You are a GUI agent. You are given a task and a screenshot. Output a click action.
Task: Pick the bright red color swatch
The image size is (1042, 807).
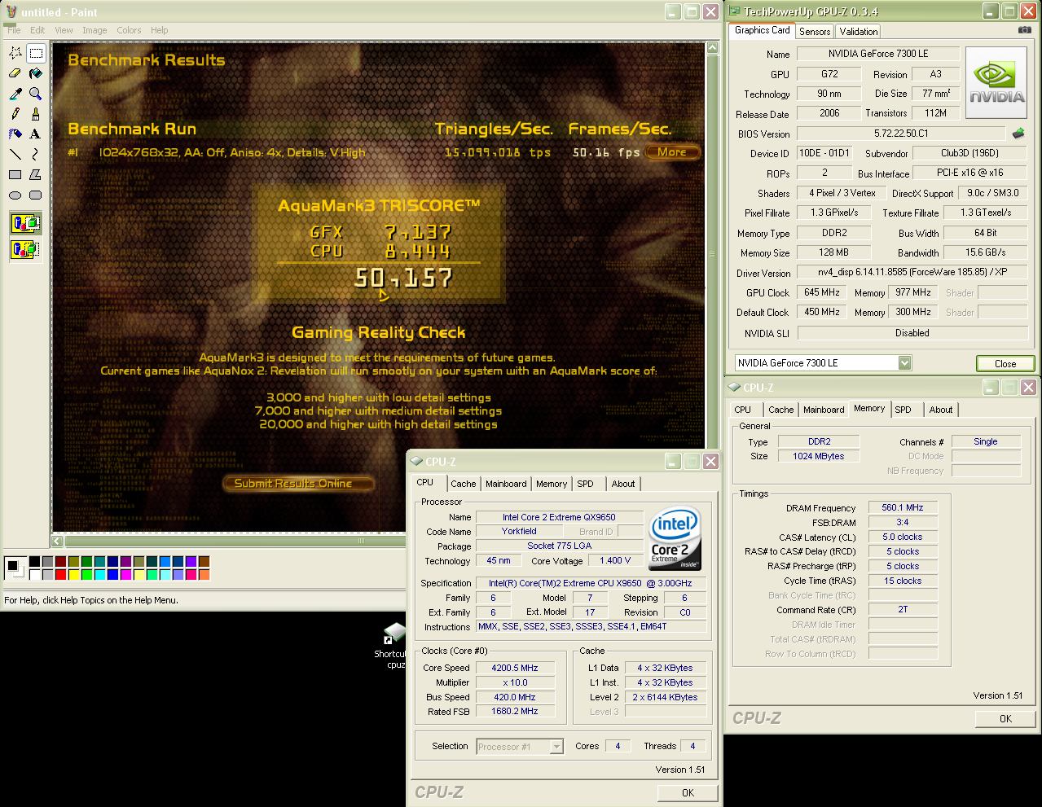point(61,575)
